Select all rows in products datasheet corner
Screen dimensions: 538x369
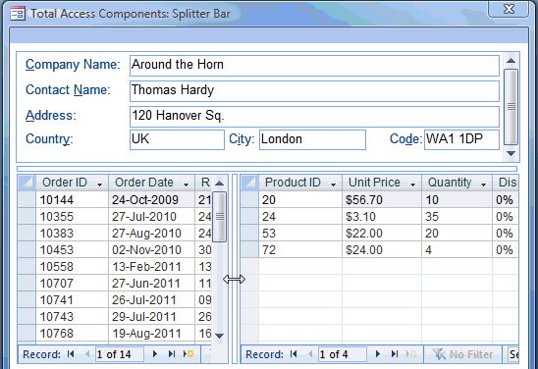(249, 183)
